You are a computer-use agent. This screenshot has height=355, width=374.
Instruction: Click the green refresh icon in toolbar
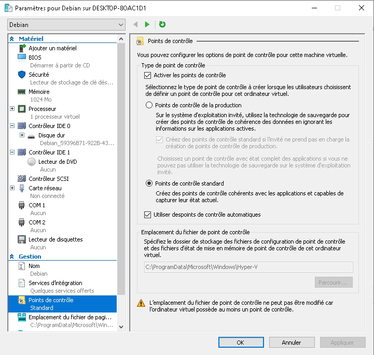[162, 24]
